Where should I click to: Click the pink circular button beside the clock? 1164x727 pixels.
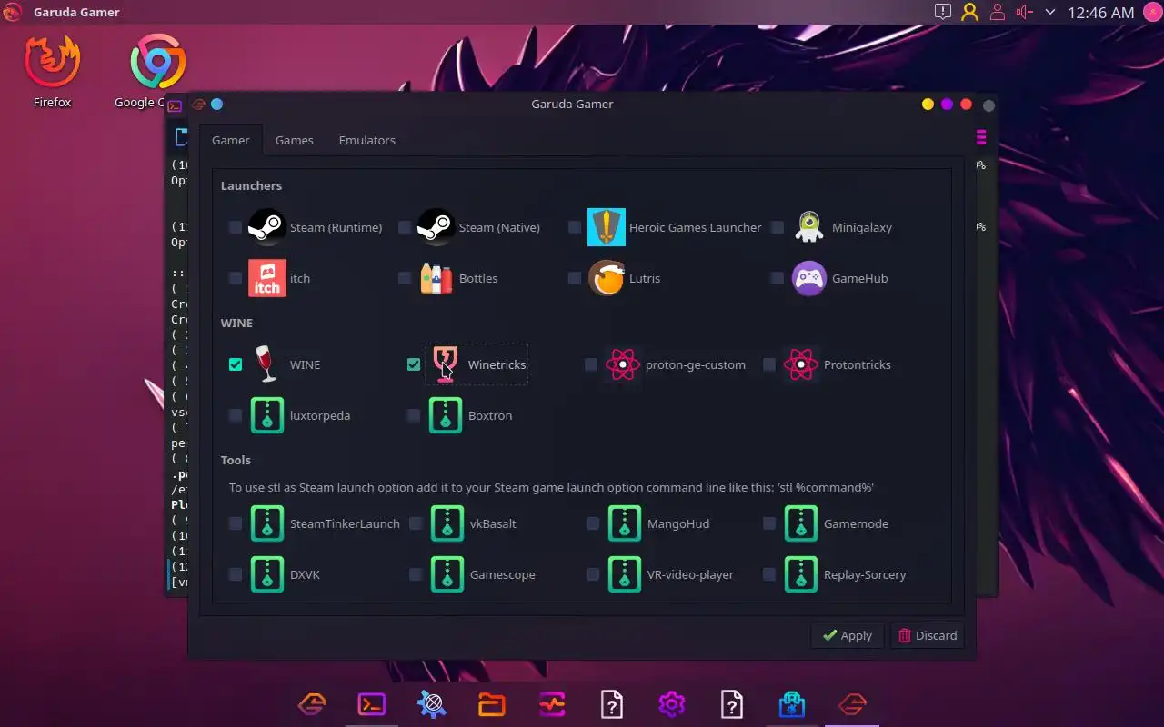(x=1151, y=12)
